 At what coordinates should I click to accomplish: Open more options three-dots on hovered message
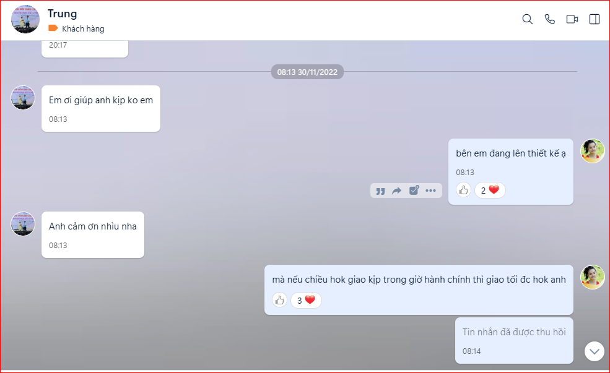(x=430, y=191)
